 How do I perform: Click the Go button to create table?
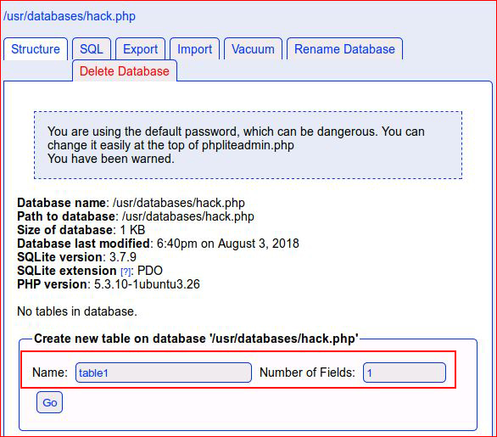[x=49, y=402]
